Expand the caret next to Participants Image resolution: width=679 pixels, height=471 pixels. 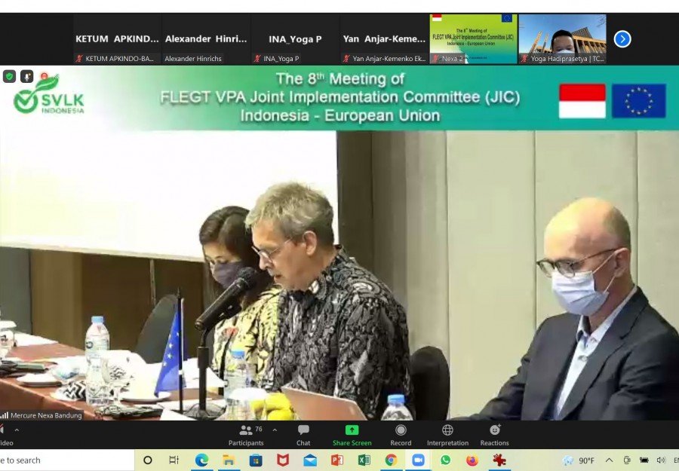click(275, 430)
